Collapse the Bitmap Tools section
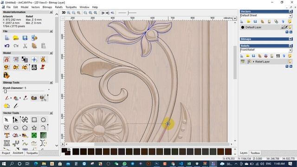The height and width of the screenshot is (167, 297). [51, 83]
